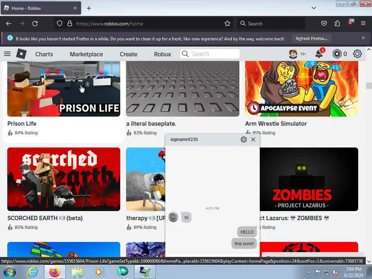Click the sender avatar beside hi message

(x=173, y=217)
